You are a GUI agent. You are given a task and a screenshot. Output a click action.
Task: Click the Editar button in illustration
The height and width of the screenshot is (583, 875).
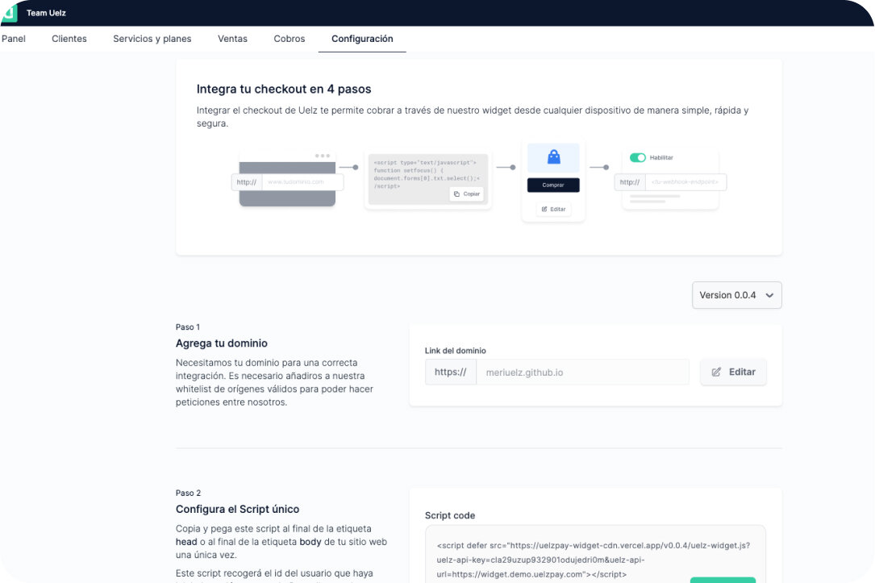tap(553, 209)
